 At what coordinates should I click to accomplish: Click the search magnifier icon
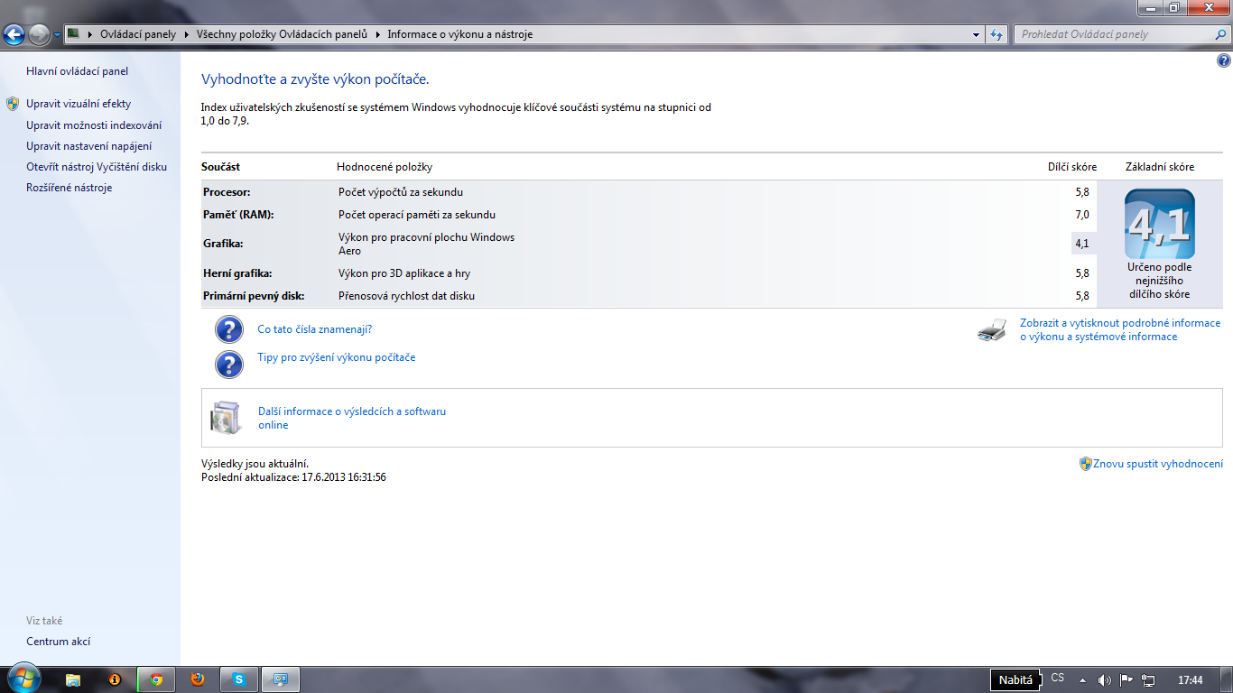click(x=1221, y=34)
